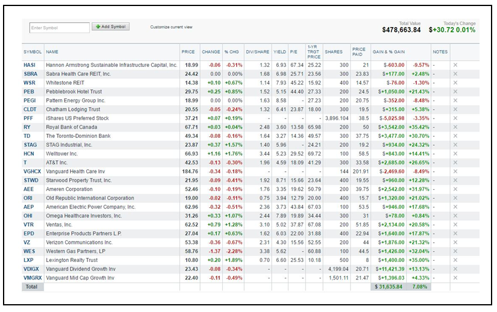The image size is (497, 312).
Task: Sort by SHARES column header
Action: click(x=334, y=52)
